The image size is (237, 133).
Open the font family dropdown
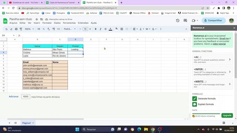click(x=70, y=29)
